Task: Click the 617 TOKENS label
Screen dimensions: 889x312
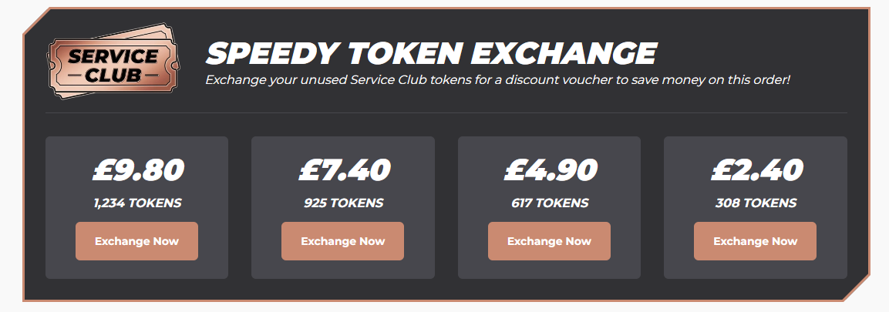Action: click(550, 203)
